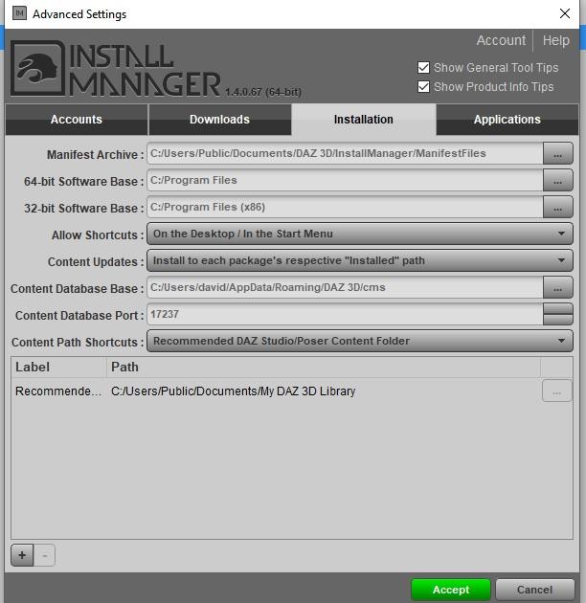Image resolution: width=586 pixels, height=603 pixels.
Task: Click the Path column header
Action: 324,367
